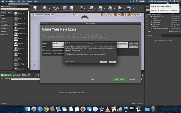Toggle scale snapping in viewport toolbar

(130, 15)
